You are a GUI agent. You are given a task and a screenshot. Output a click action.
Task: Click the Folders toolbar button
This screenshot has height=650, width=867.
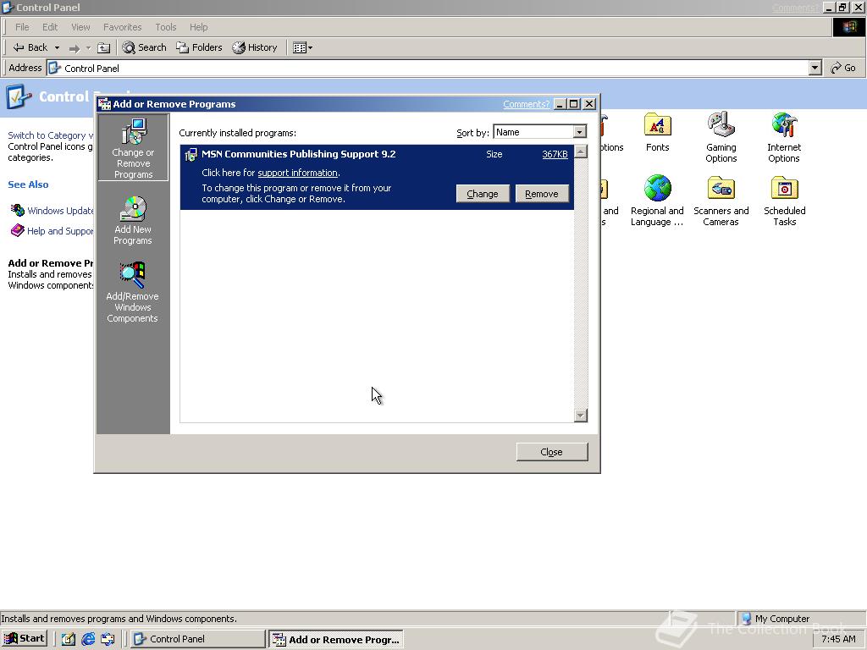pyautogui.click(x=199, y=47)
